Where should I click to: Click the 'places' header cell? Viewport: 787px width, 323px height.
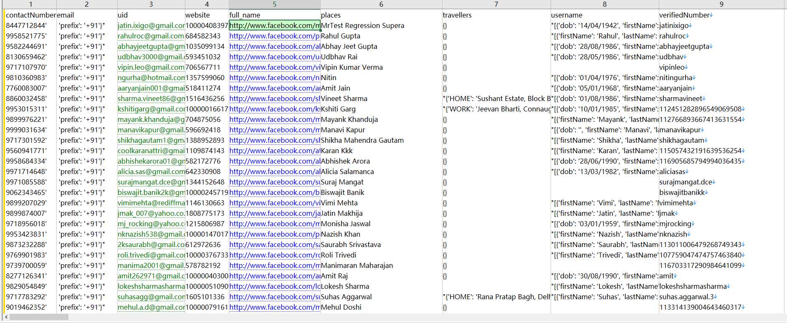(381, 15)
